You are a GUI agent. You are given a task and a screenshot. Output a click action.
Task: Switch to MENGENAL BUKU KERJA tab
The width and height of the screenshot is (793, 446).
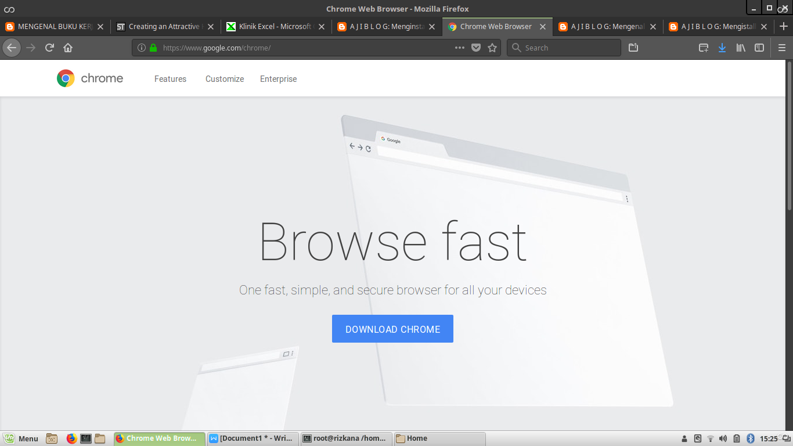tap(55, 27)
